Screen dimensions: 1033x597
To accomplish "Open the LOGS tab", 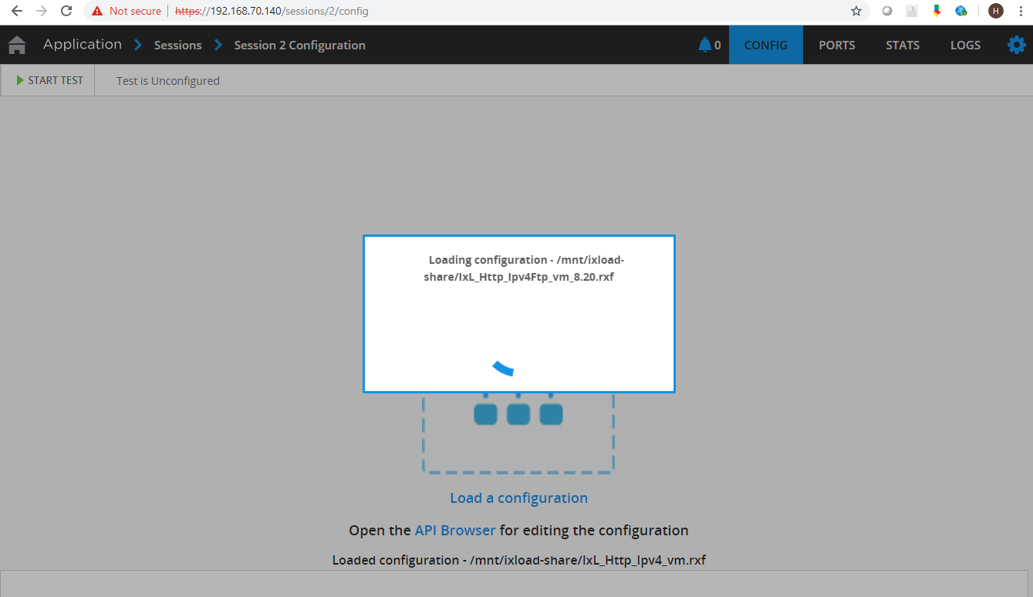I will pyautogui.click(x=965, y=45).
